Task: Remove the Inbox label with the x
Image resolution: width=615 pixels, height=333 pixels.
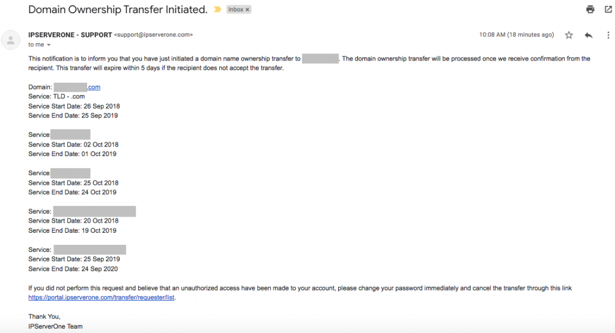Action: click(x=247, y=10)
